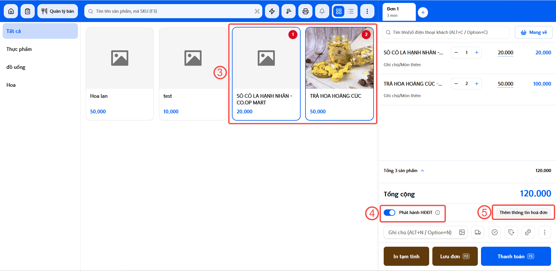Select the Tất cả category
This screenshot has width=556, height=271.
point(40,31)
